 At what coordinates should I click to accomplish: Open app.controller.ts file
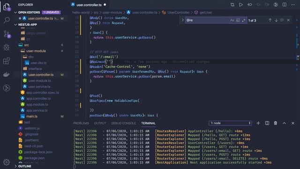[38, 99]
